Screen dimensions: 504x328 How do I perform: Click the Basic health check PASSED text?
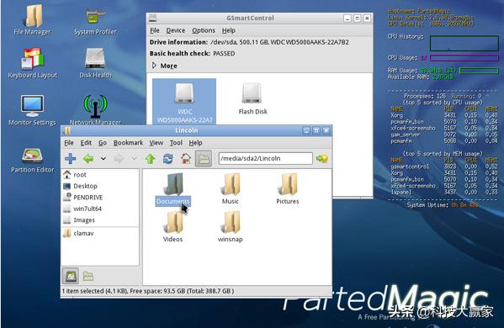192,53
